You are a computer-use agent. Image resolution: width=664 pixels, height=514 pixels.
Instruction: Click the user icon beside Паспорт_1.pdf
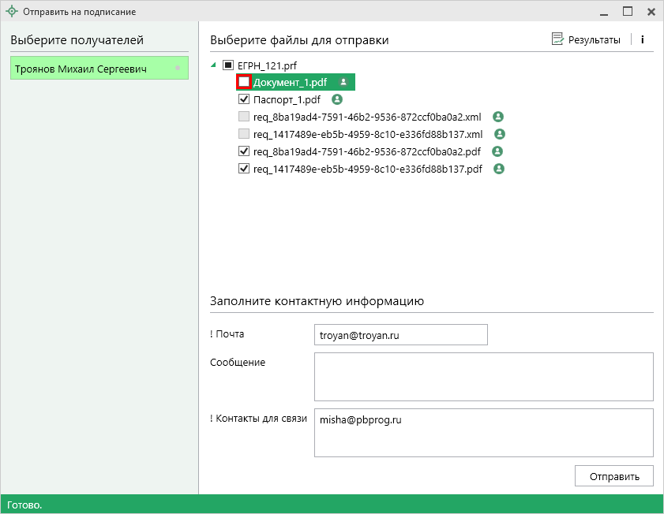tap(337, 99)
